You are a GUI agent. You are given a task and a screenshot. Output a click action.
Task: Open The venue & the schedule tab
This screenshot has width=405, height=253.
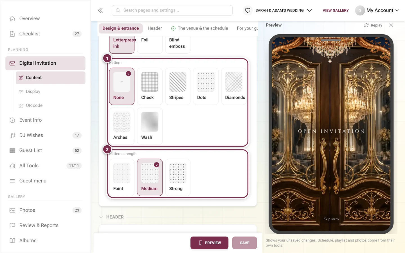click(200, 28)
